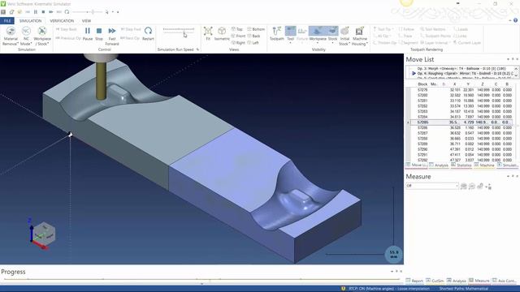
Task: Click Step Fwd in Control group
Action: [131, 29]
